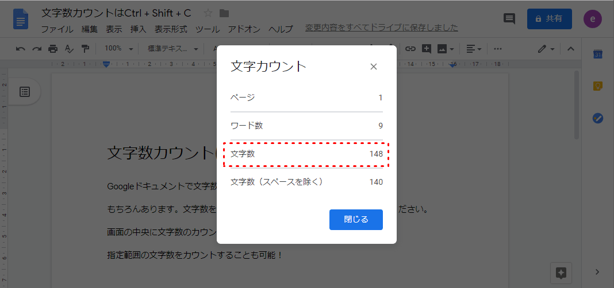Click the undo arrow in toolbar
The height and width of the screenshot is (288, 614).
pos(21,49)
